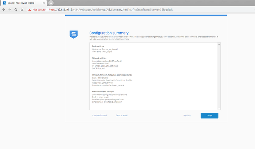Image resolution: width=255 pixels, height=149 pixels.
Task: Click Copy to clipboard link
Action: [x=99, y=116]
